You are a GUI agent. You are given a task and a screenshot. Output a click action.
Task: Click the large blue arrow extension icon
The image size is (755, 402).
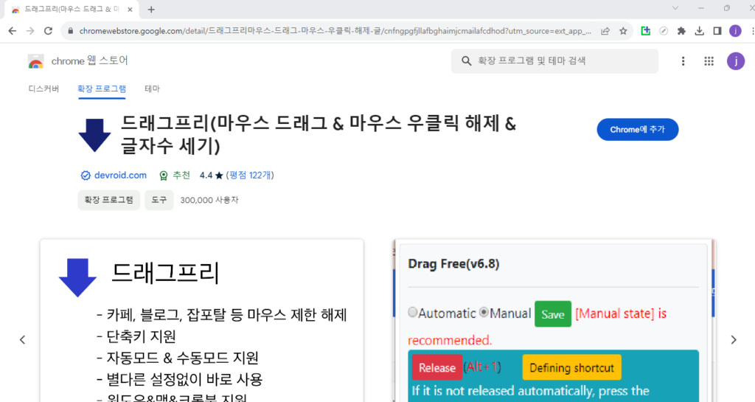[94, 135]
